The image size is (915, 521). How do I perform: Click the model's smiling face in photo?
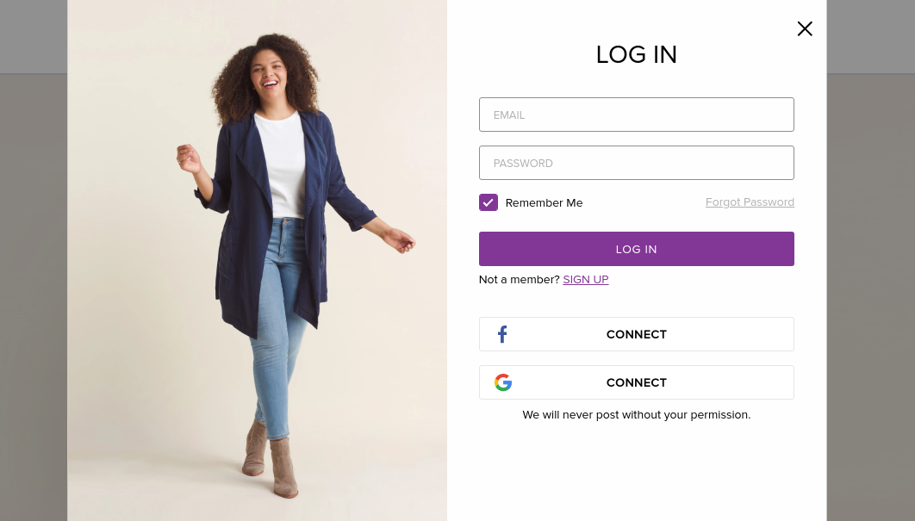(x=269, y=73)
